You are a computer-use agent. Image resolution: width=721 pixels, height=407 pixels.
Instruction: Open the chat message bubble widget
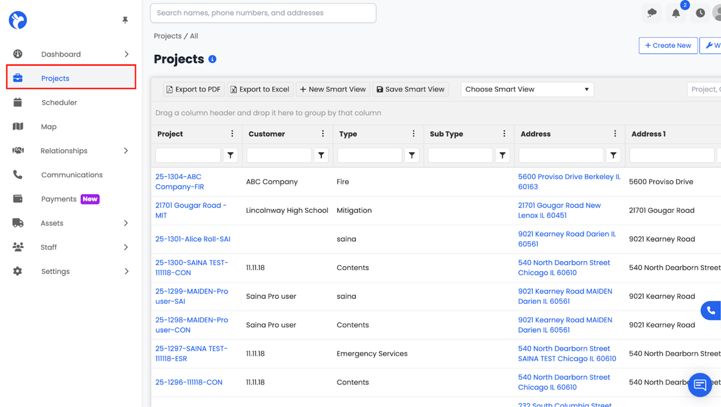[700, 384]
